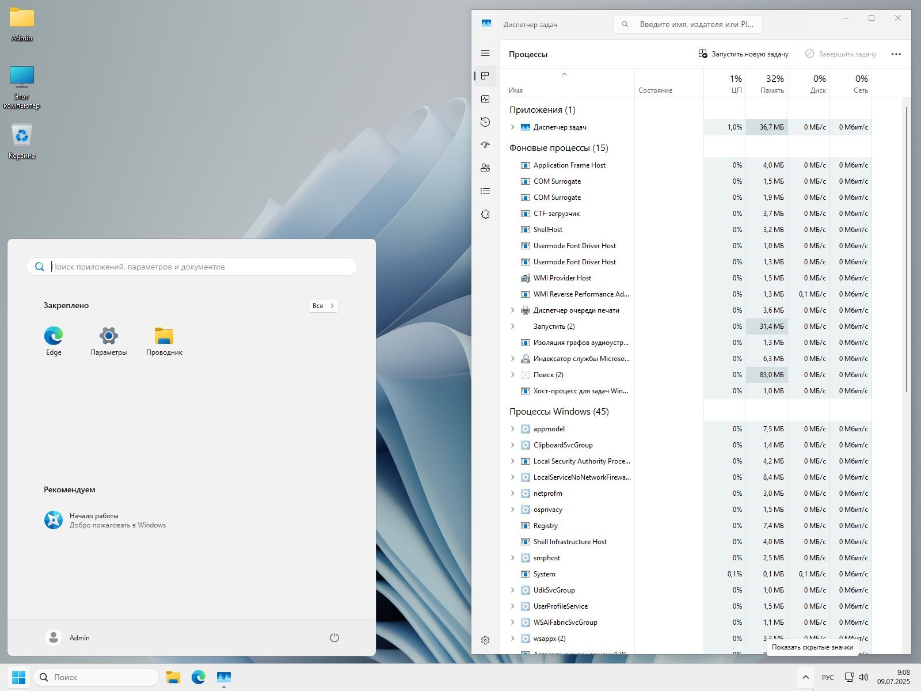
Task: Click the power button in Start menu
Action: point(334,637)
